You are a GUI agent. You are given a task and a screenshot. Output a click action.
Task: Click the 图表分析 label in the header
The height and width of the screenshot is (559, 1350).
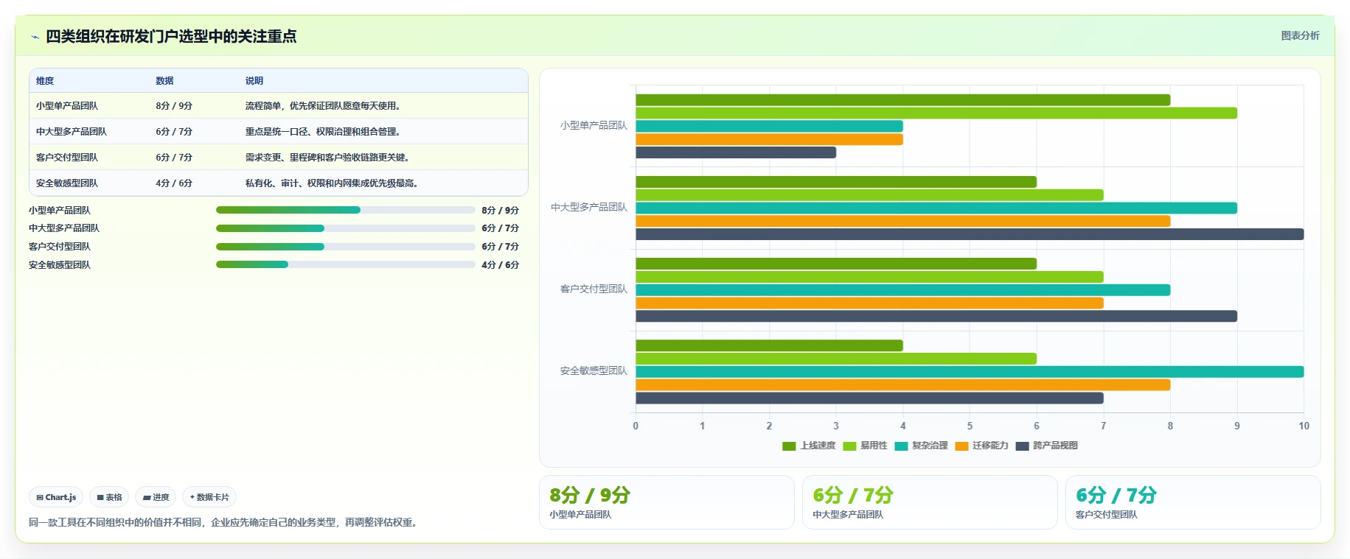[1300, 35]
